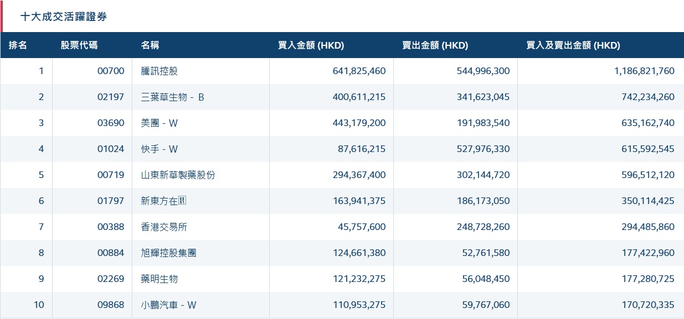Click stock code 00700
Screen dimensions: 684x319
tap(111, 71)
